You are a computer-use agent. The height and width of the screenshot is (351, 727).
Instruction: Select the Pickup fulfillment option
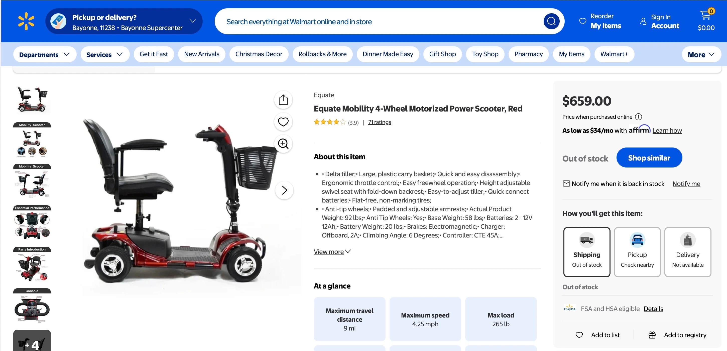[x=637, y=252]
